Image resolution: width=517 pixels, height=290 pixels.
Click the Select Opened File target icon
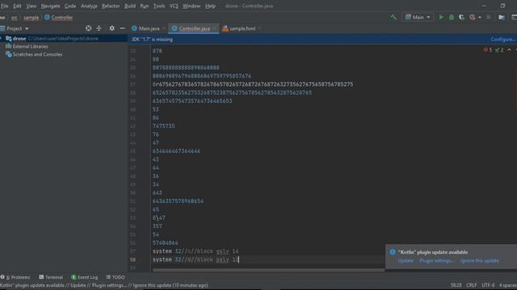click(88, 29)
